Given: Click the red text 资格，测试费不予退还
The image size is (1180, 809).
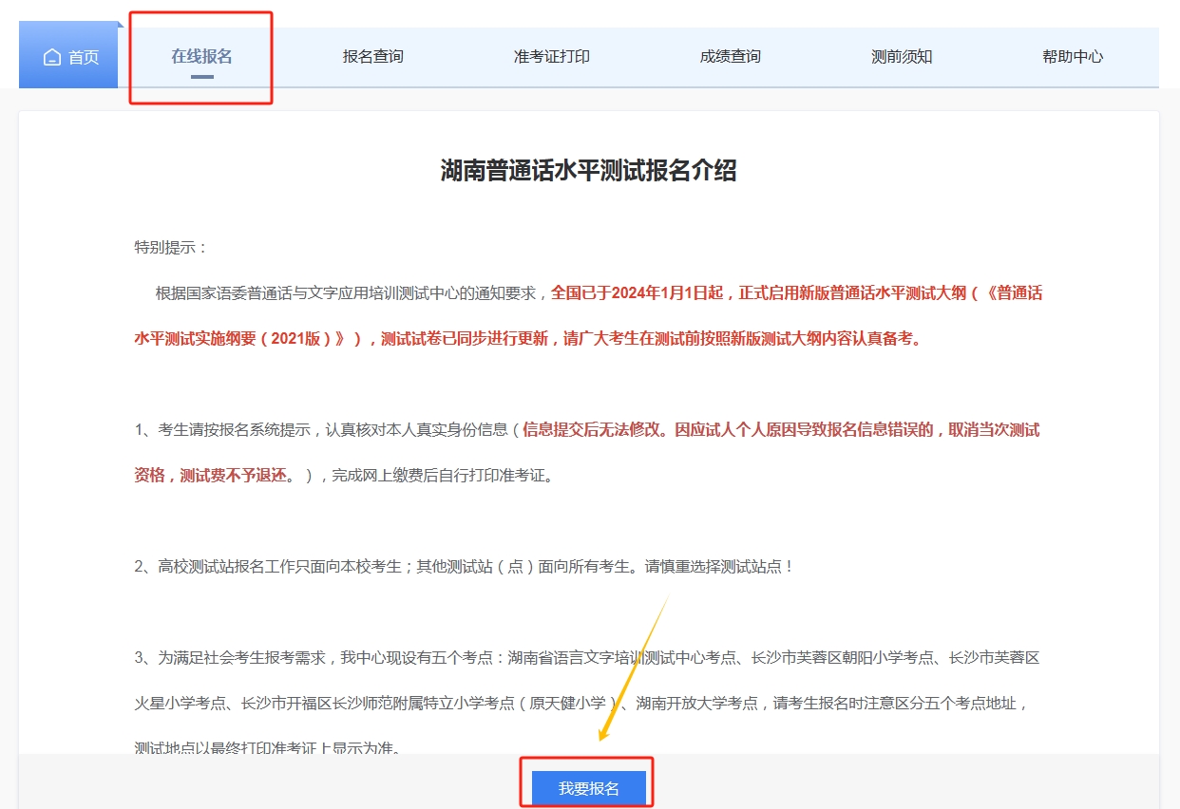Looking at the screenshot, I should click(x=210, y=475).
